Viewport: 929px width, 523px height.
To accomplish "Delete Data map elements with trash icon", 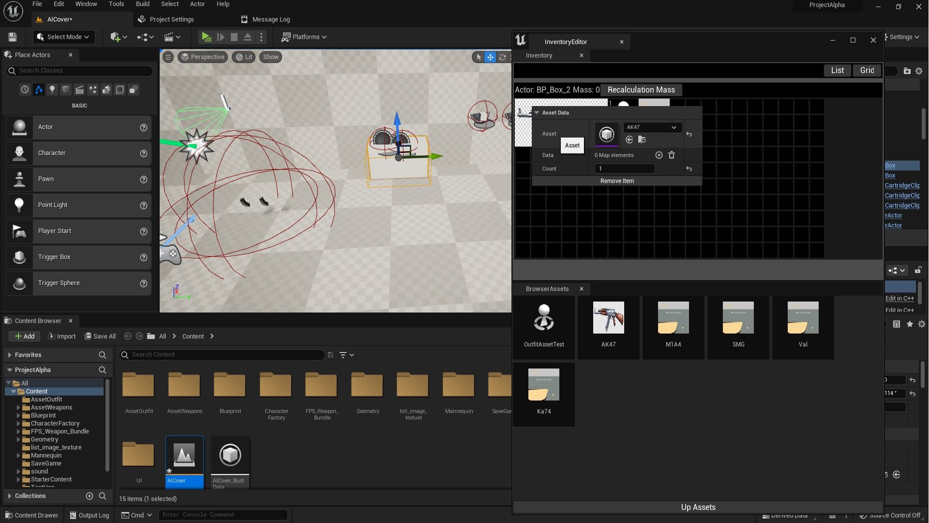I will point(672,155).
